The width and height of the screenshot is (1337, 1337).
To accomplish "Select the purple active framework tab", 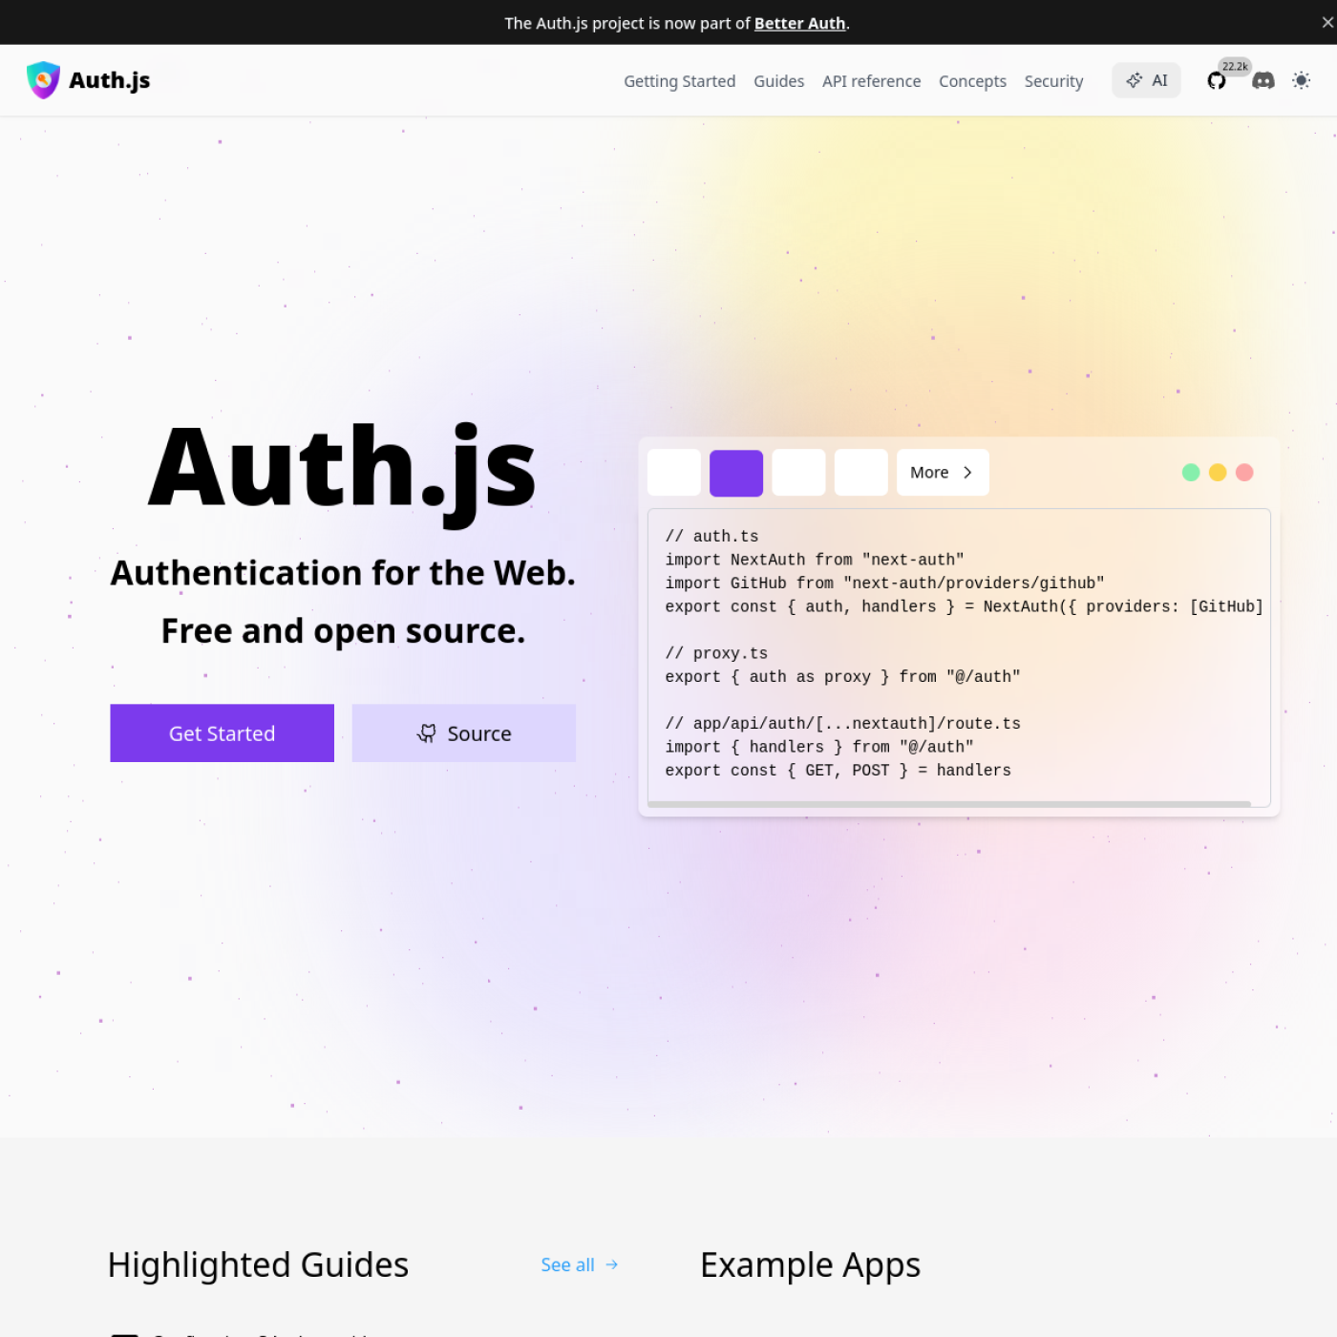I will 736,473.
